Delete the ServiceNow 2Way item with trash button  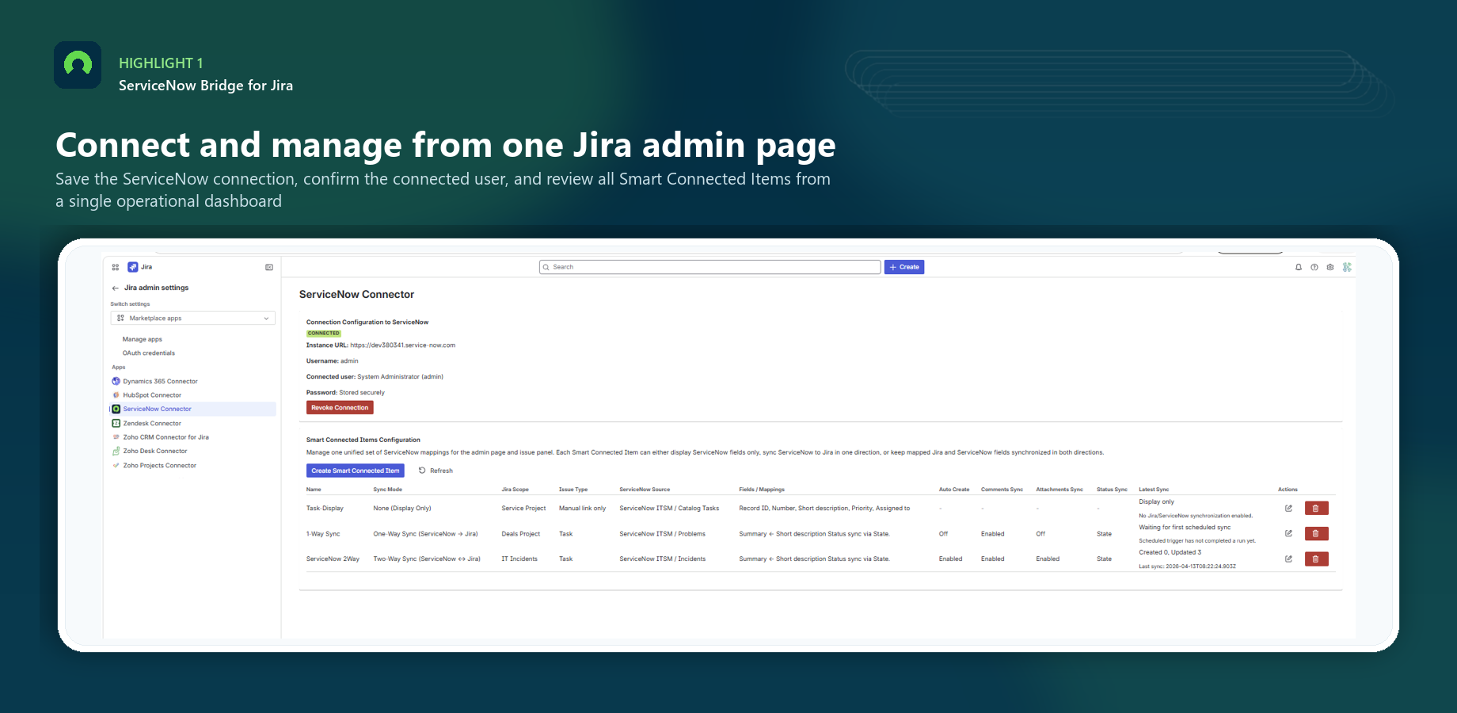pos(1316,559)
